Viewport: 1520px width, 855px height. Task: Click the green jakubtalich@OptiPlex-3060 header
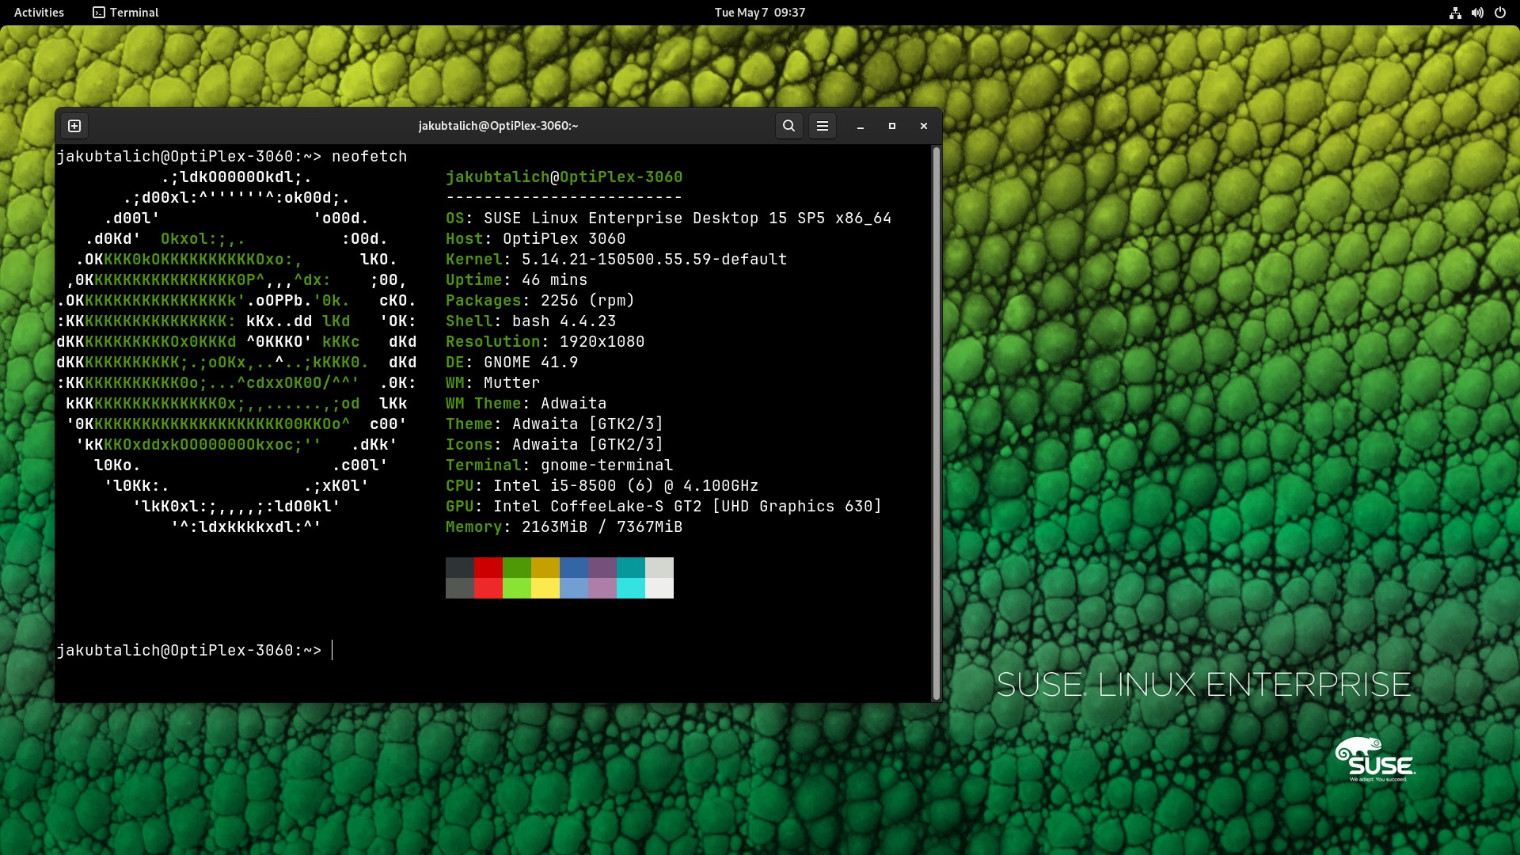564,177
